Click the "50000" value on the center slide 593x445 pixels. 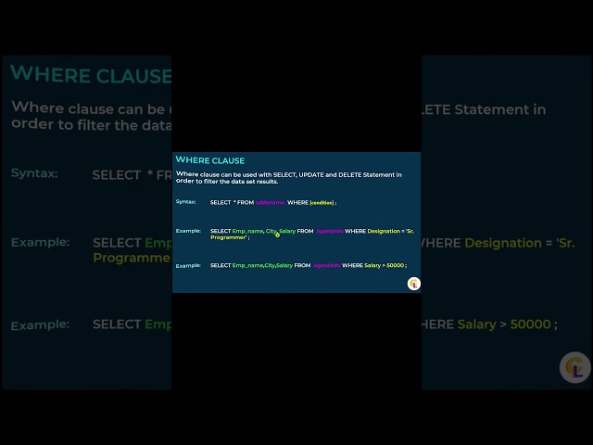396,265
